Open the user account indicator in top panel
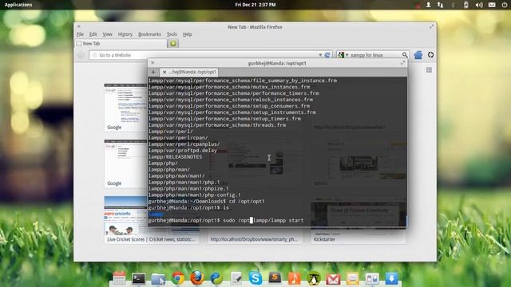 [428, 5]
